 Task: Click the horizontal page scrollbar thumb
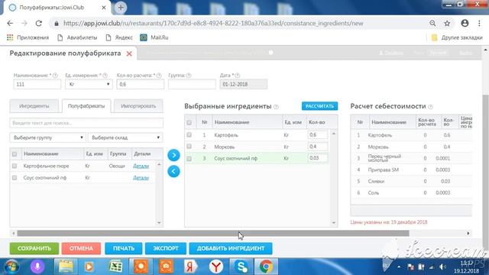point(213,233)
